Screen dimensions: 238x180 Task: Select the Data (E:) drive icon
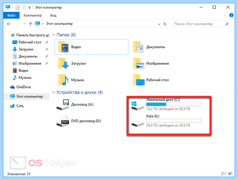(x=138, y=124)
